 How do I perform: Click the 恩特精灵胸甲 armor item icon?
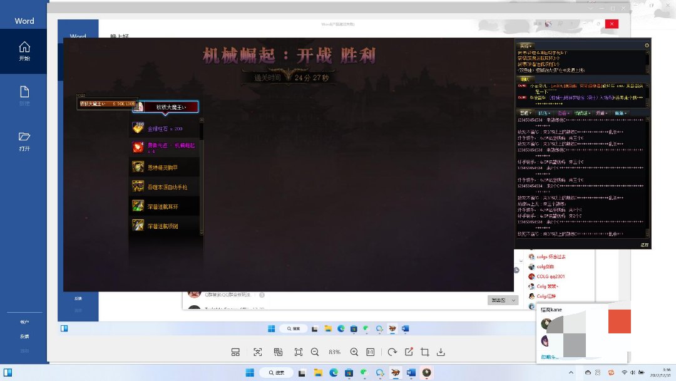pos(138,167)
